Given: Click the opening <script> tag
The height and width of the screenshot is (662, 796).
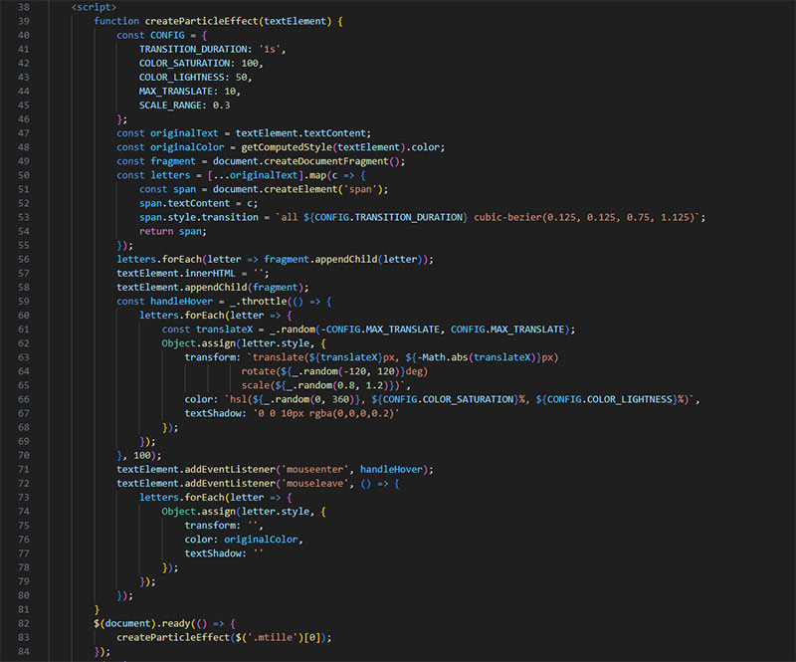Looking at the screenshot, I should click(94, 7).
